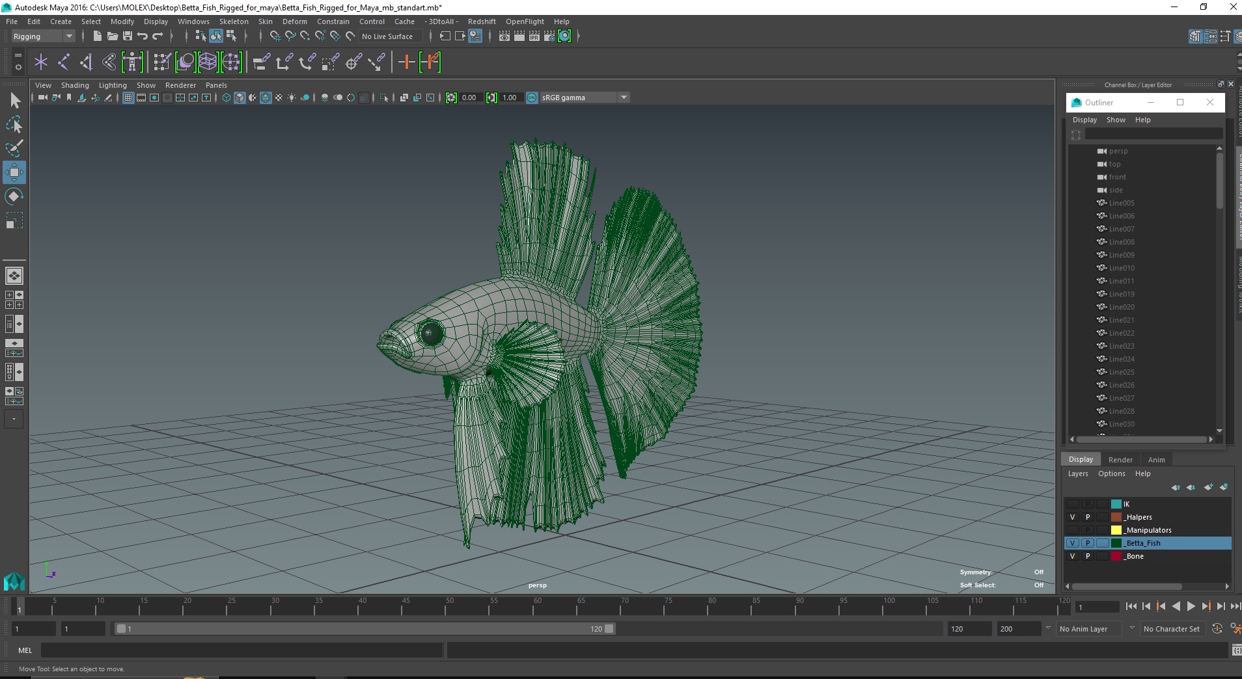Switch to the Anim layer tab
The image size is (1242, 679).
[x=1157, y=460]
